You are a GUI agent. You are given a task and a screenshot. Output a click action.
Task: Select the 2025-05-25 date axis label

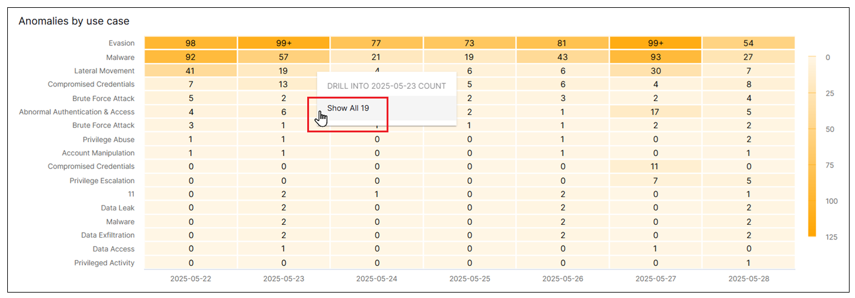[470, 279]
